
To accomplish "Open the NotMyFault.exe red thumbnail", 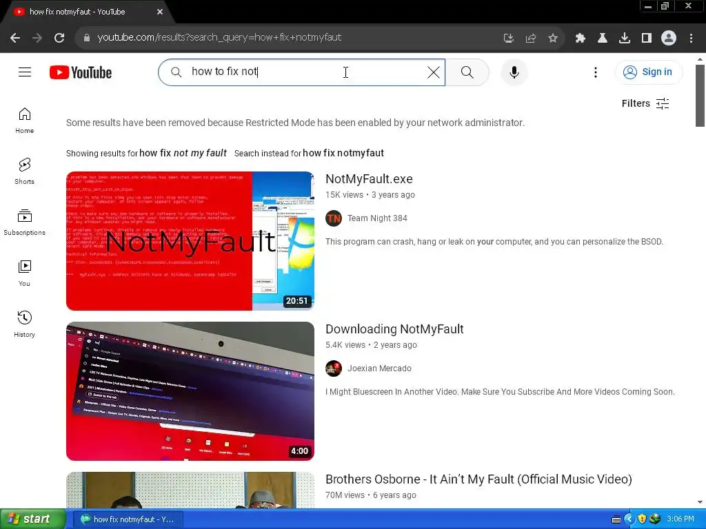I will click(190, 240).
